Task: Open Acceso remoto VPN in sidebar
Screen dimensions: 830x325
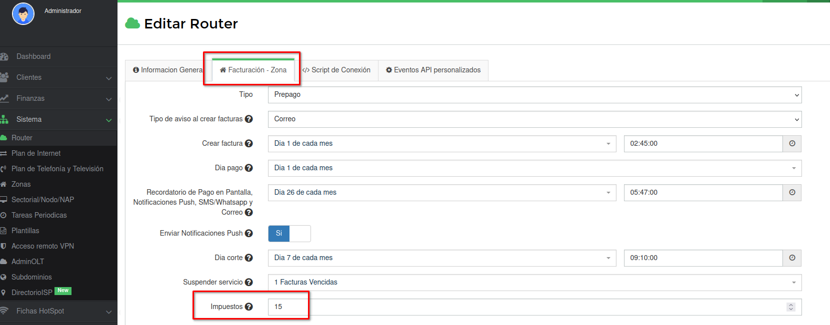Action: (x=42, y=246)
